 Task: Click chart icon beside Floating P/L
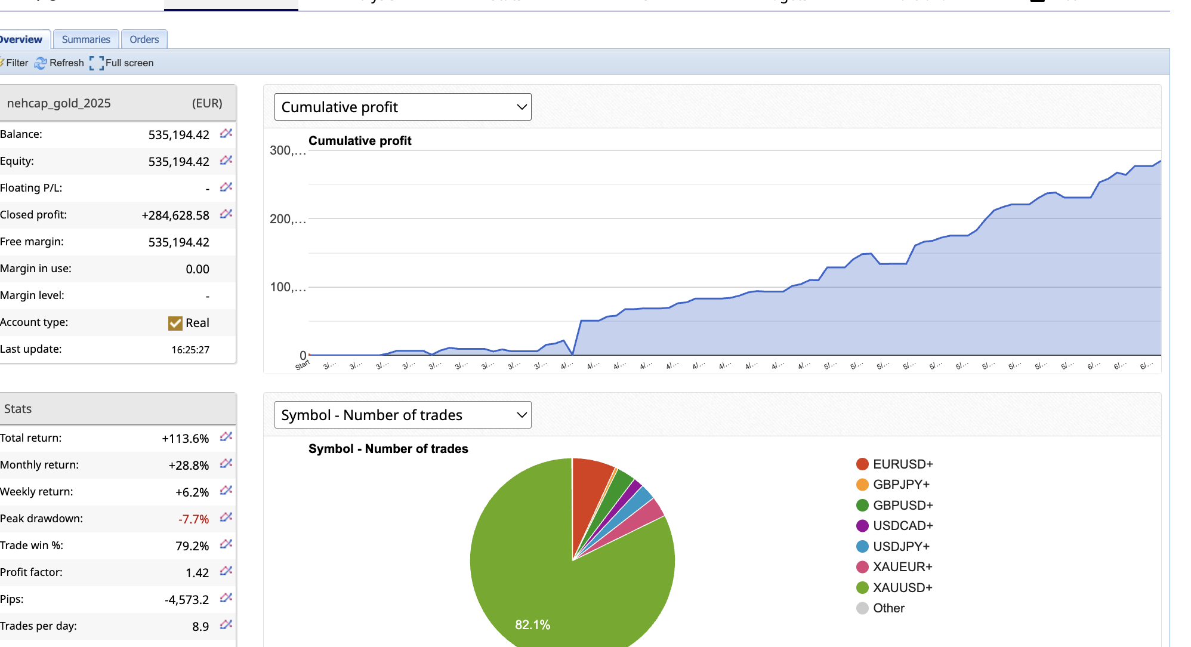[226, 187]
